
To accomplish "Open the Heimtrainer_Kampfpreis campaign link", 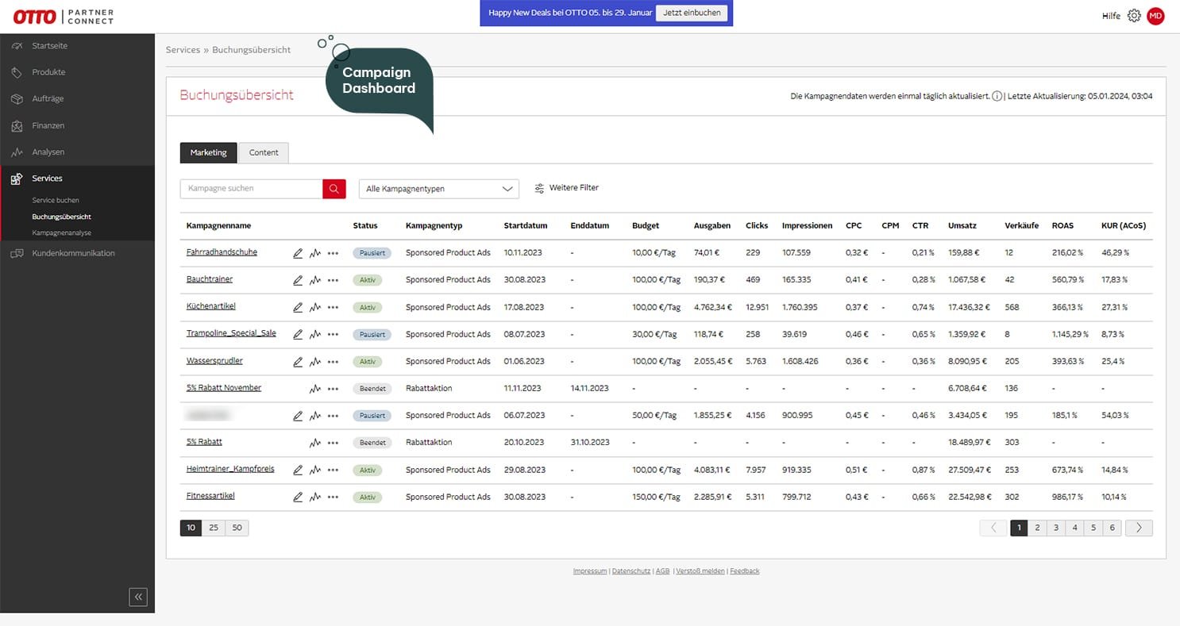I will pyautogui.click(x=230, y=469).
